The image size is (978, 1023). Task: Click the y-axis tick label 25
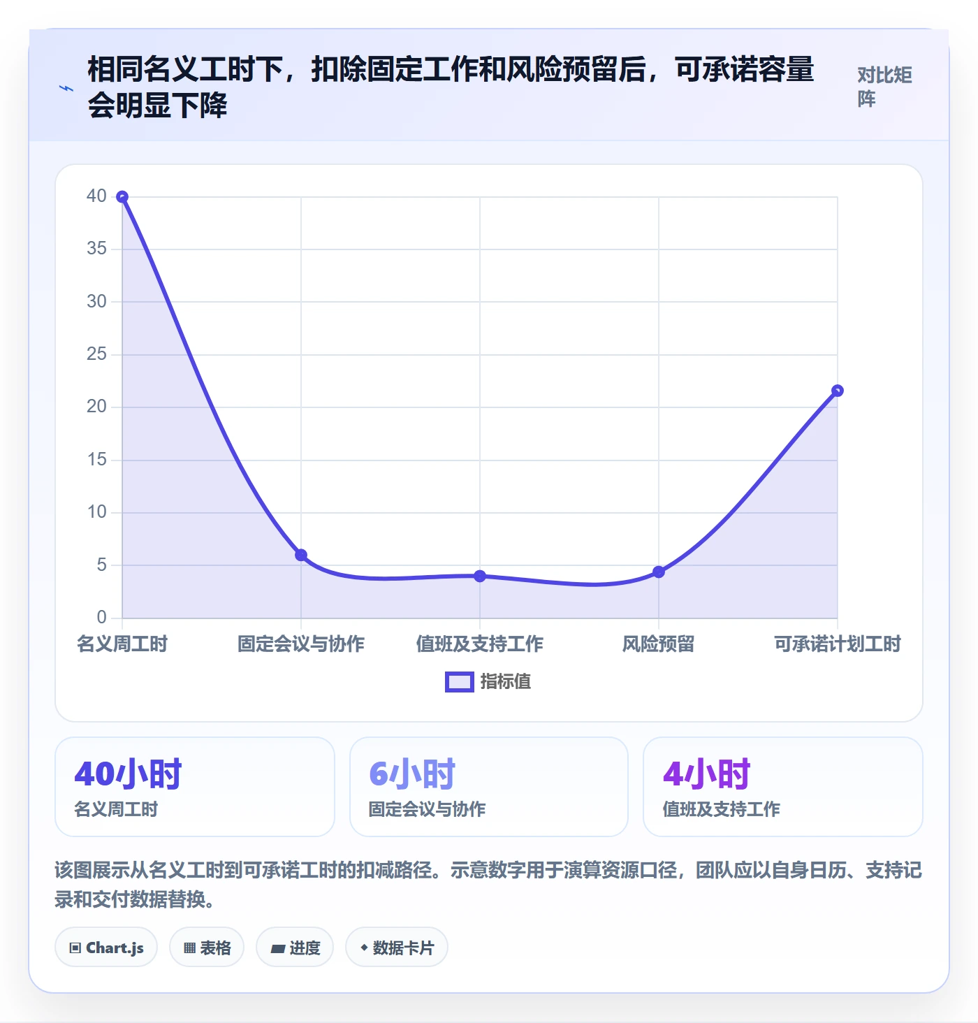(97, 354)
